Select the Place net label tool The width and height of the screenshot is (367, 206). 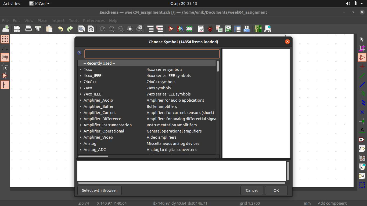362,130
